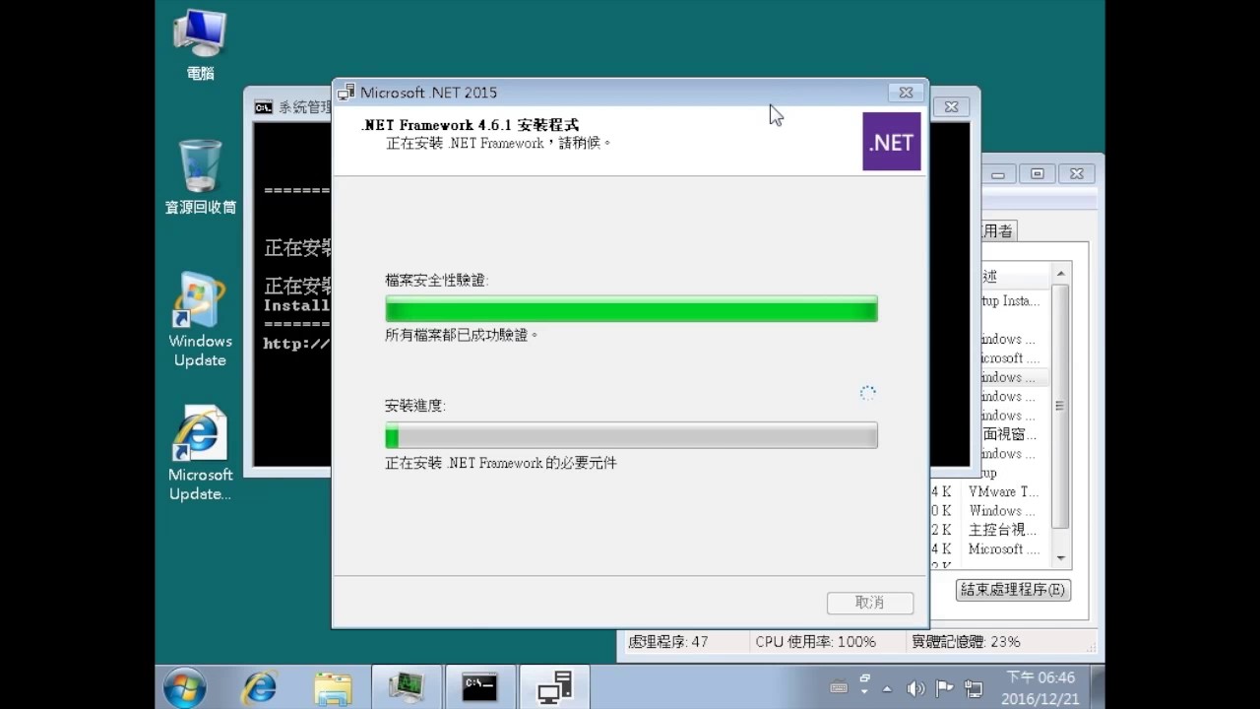
Task: Open the Windows Start orb
Action: pos(184,687)
